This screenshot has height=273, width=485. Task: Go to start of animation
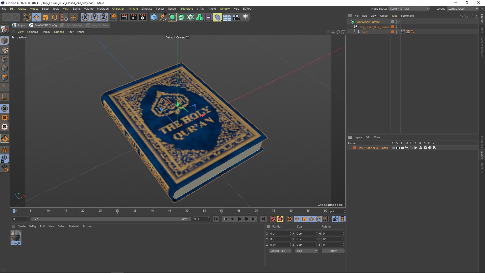216,219
